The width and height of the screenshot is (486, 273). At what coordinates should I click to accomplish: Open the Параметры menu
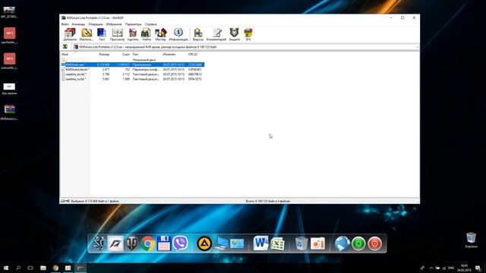[x=134, y=24]
